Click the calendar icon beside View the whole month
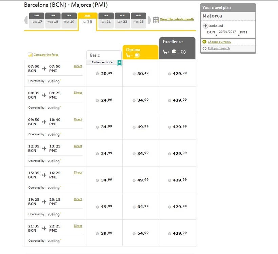The image size is (278, 254). pyautogui.click(x=156, y=20)
